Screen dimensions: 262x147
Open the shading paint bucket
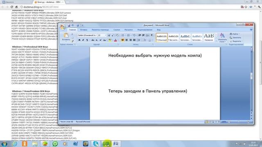click(145, 40)
